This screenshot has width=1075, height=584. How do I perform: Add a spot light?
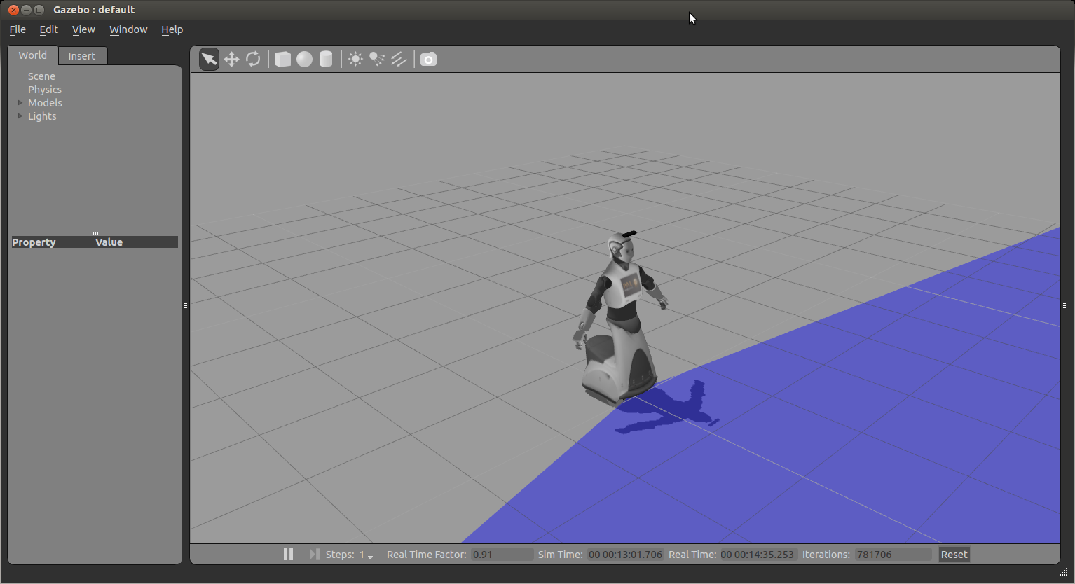377,60
